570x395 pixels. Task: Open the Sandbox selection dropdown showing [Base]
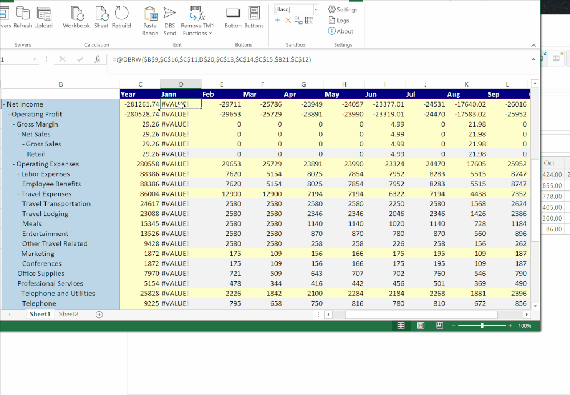coord(296,9)
